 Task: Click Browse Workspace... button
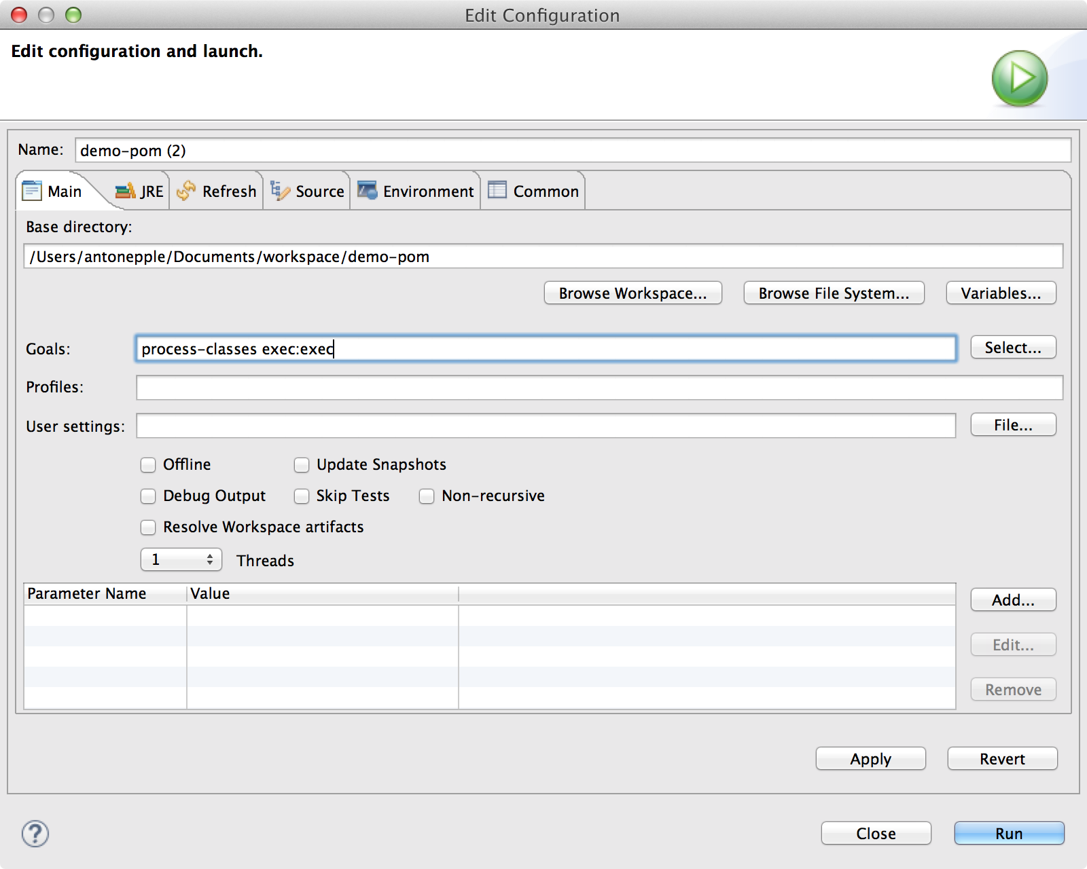pos(632,293)
